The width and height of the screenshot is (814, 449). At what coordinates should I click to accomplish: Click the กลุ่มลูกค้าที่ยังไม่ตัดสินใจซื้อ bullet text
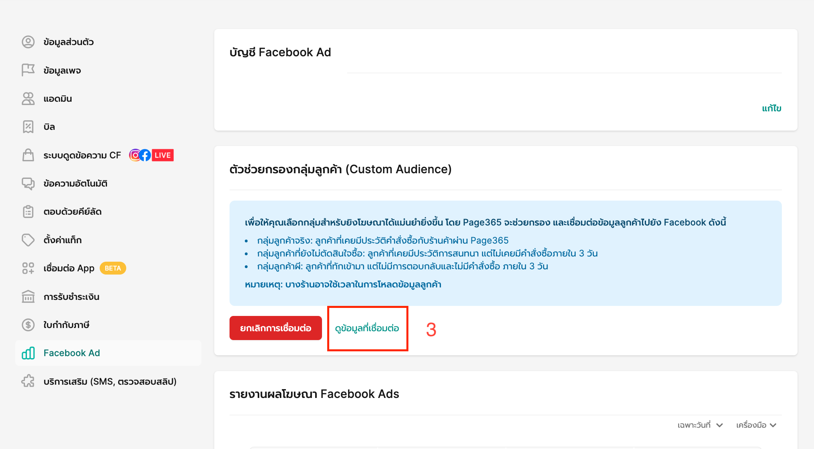[427, 253]
